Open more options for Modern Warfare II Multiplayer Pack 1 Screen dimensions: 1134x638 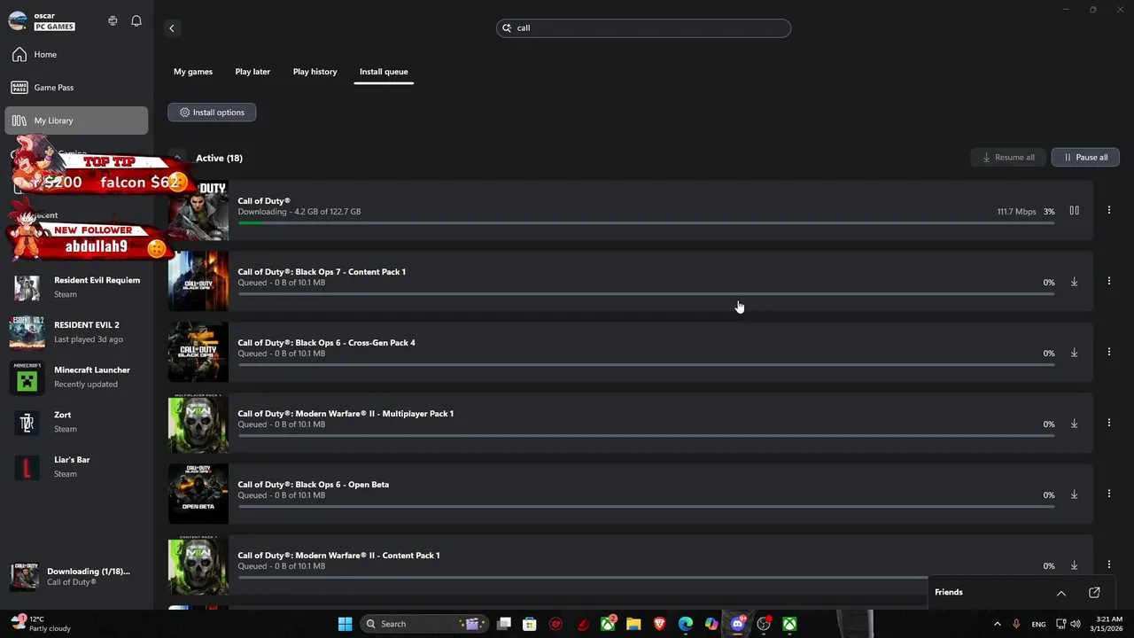[1108, 424]
